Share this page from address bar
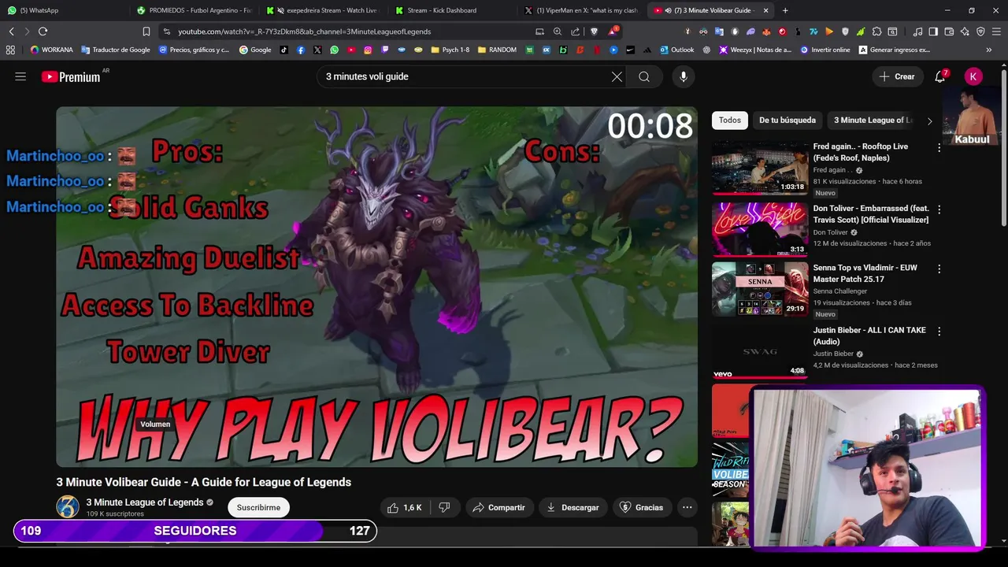Image resolution: width=1008 pixels, height=567 pixels. 575,31
